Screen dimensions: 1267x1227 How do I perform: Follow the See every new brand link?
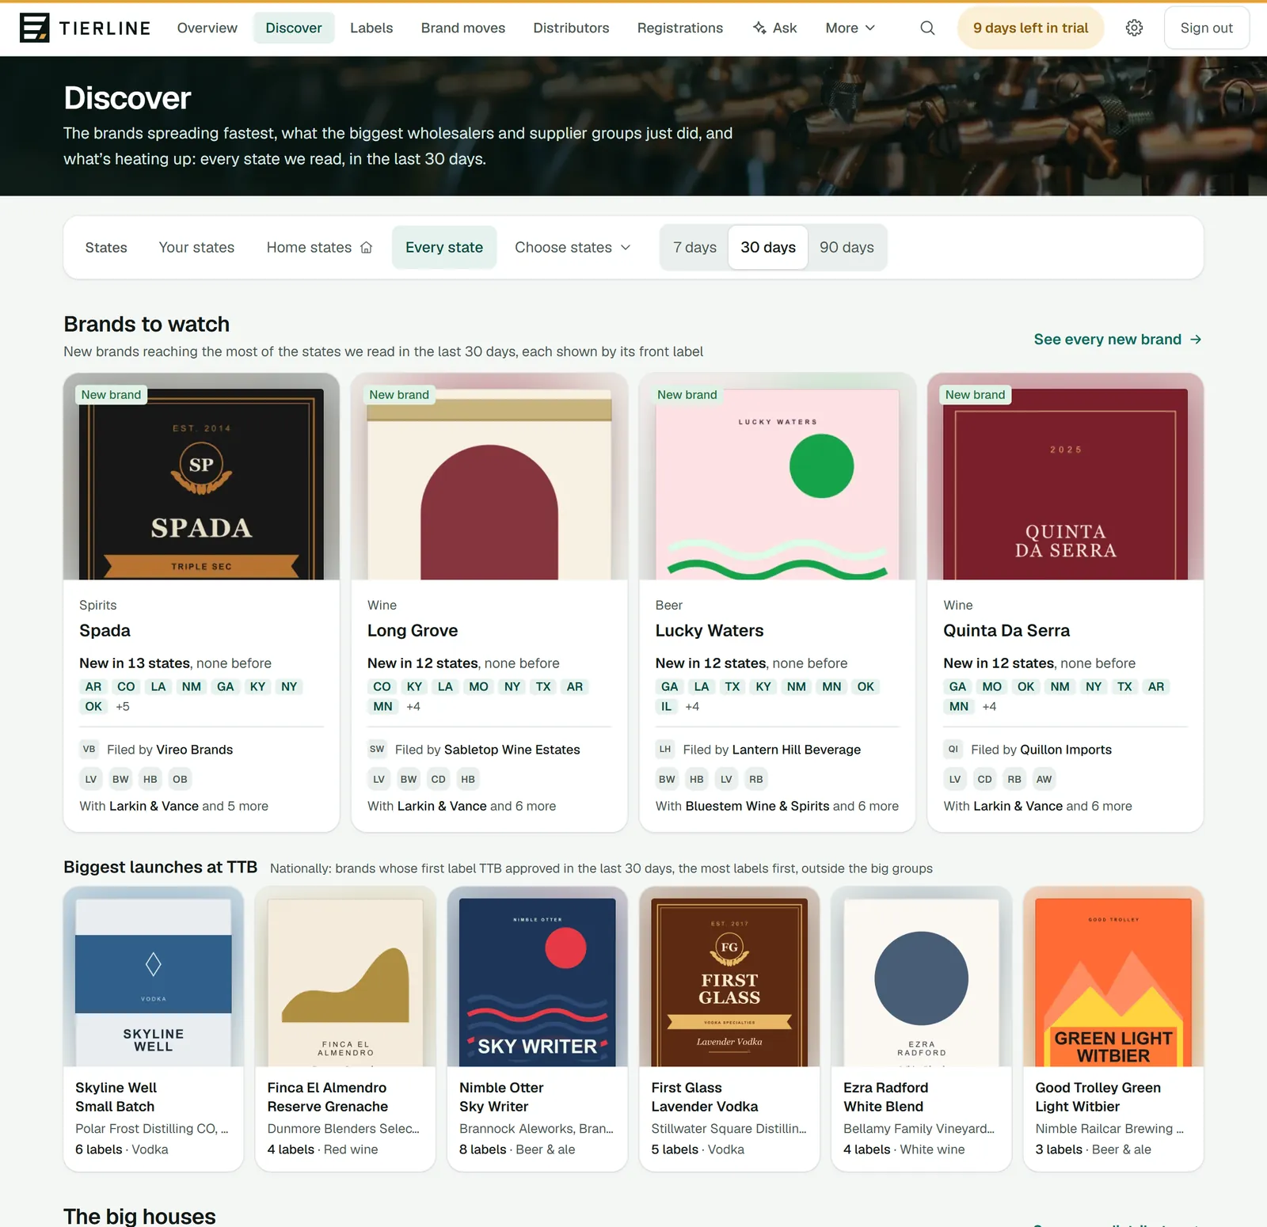[1118, 340]
